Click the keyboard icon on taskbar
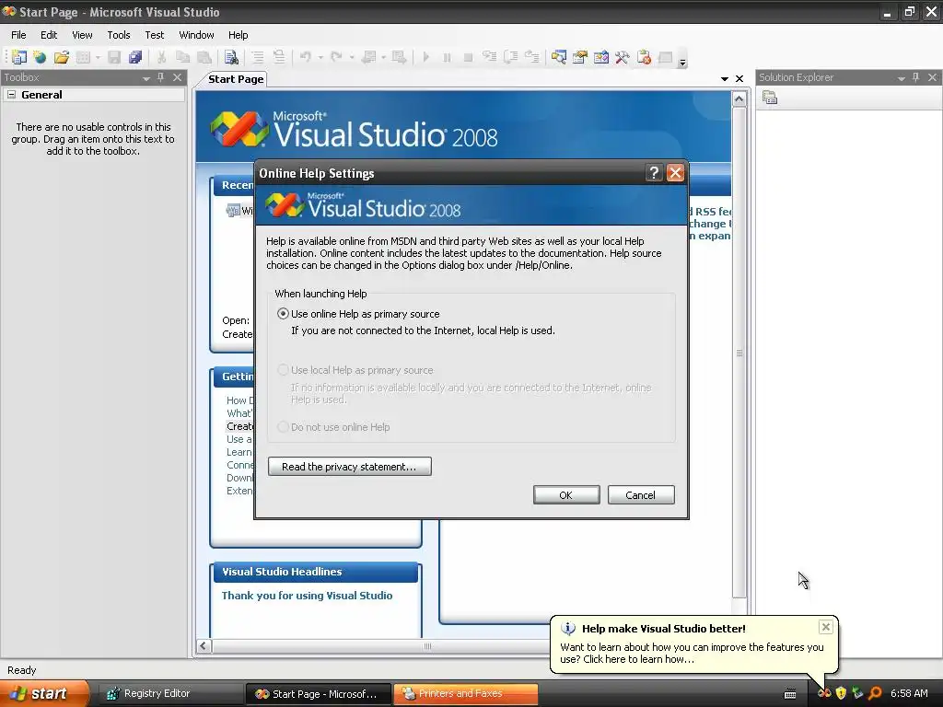This screenshot has width=943, height=707. click(790, 694)
